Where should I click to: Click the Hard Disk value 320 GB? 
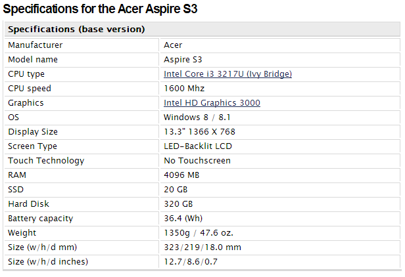click(178, 204)
